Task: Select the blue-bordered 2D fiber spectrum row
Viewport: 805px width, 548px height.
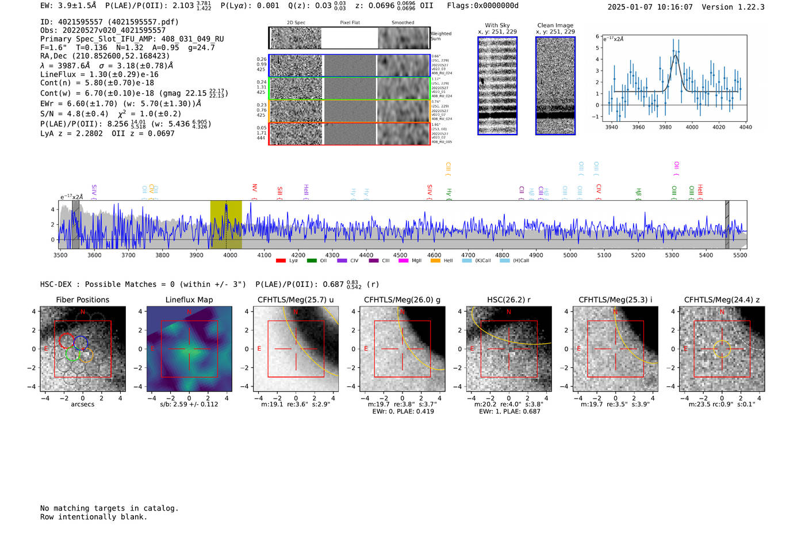Action: [350, 66]
